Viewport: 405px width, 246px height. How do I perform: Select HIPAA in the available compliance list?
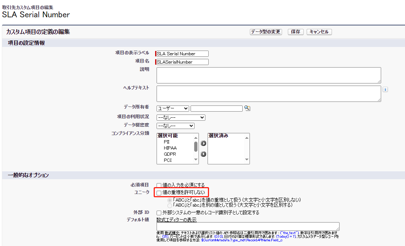click(170, 148)
